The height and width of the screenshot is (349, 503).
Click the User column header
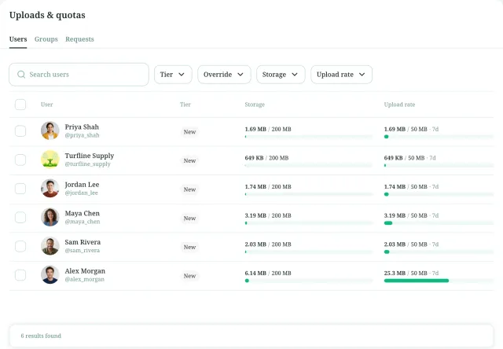tap(47, 105)
